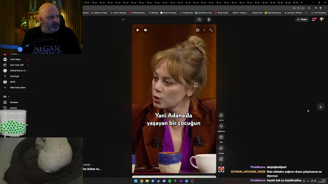Open the channel avatar below remix
328x184 pixels.
221,169
